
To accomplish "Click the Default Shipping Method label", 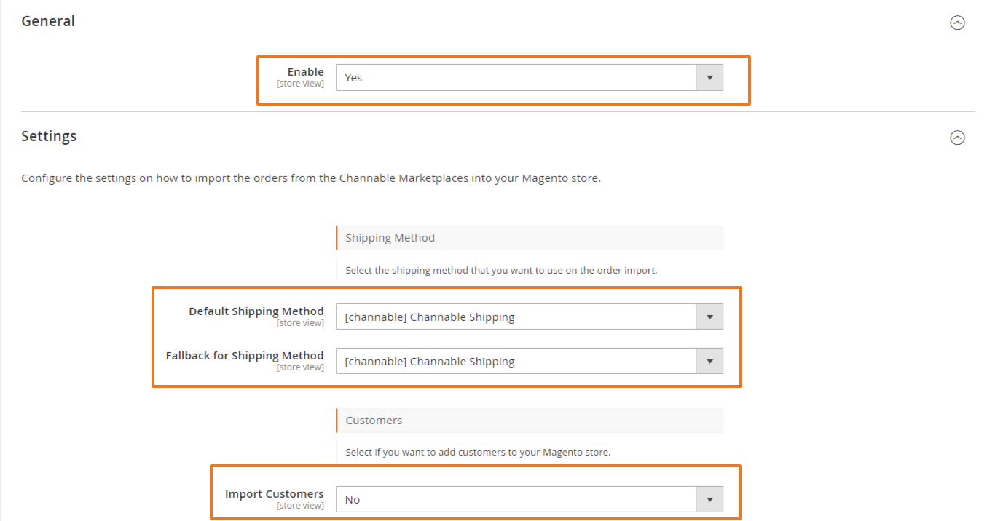I will (x=256, y=311).
